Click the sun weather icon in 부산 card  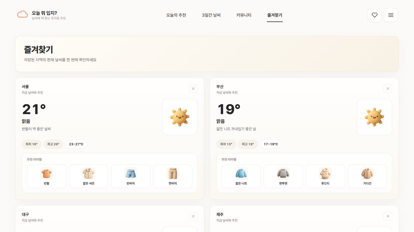[x=374, y=117]
